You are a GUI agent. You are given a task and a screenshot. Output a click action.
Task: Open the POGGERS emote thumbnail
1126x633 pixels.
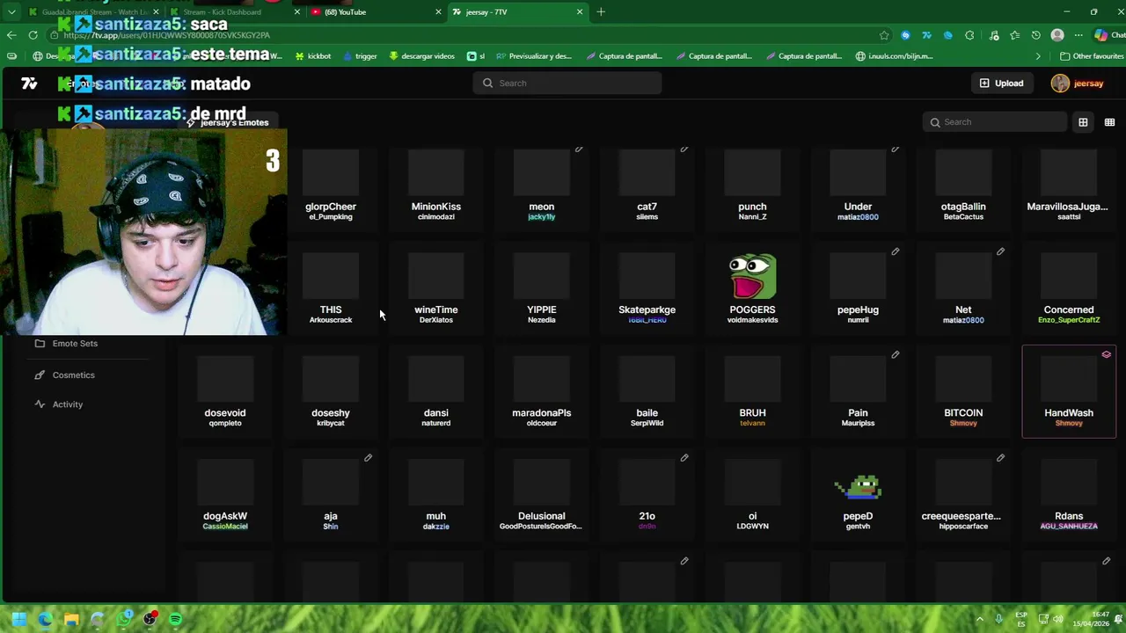pos(752,277)
